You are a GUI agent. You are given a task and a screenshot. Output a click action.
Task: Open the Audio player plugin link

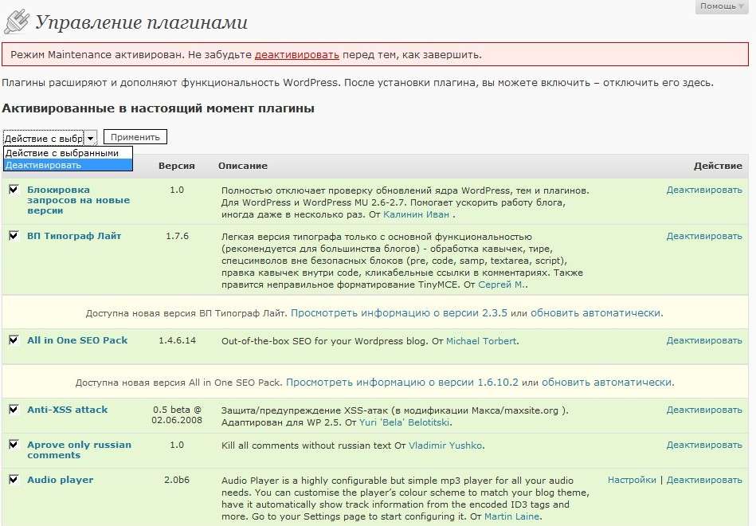(61, 480)
